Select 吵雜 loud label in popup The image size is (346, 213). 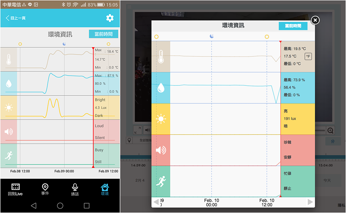tap(287, 142)
